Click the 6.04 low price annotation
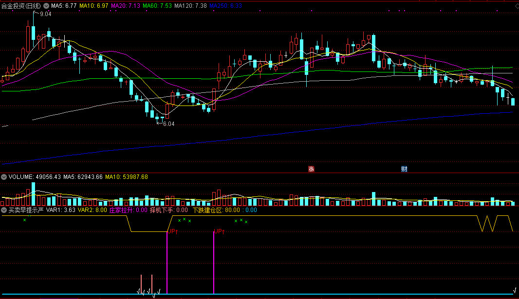 [x=169, y=124]
